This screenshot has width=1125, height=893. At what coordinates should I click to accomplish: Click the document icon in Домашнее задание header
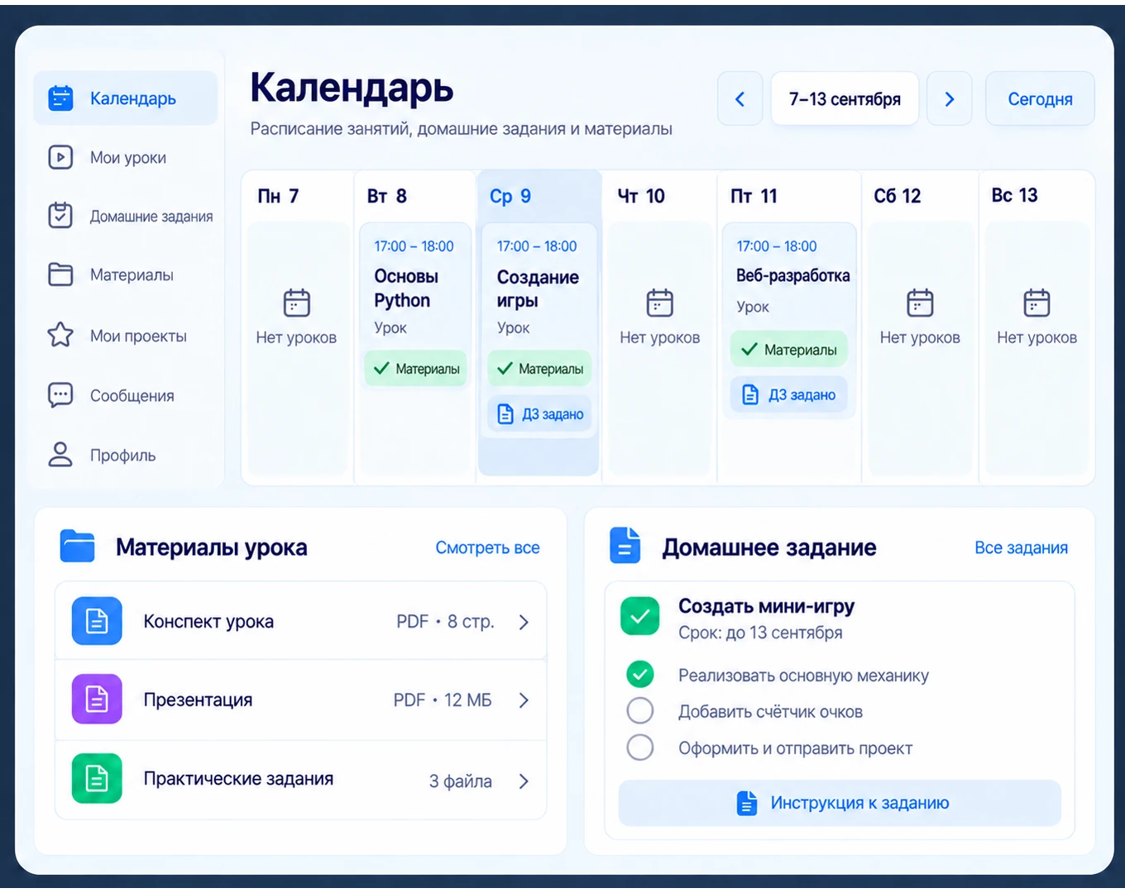tap(625, 546)
